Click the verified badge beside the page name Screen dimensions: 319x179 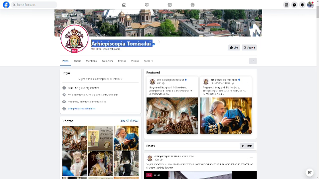click(x=154, y=44)
